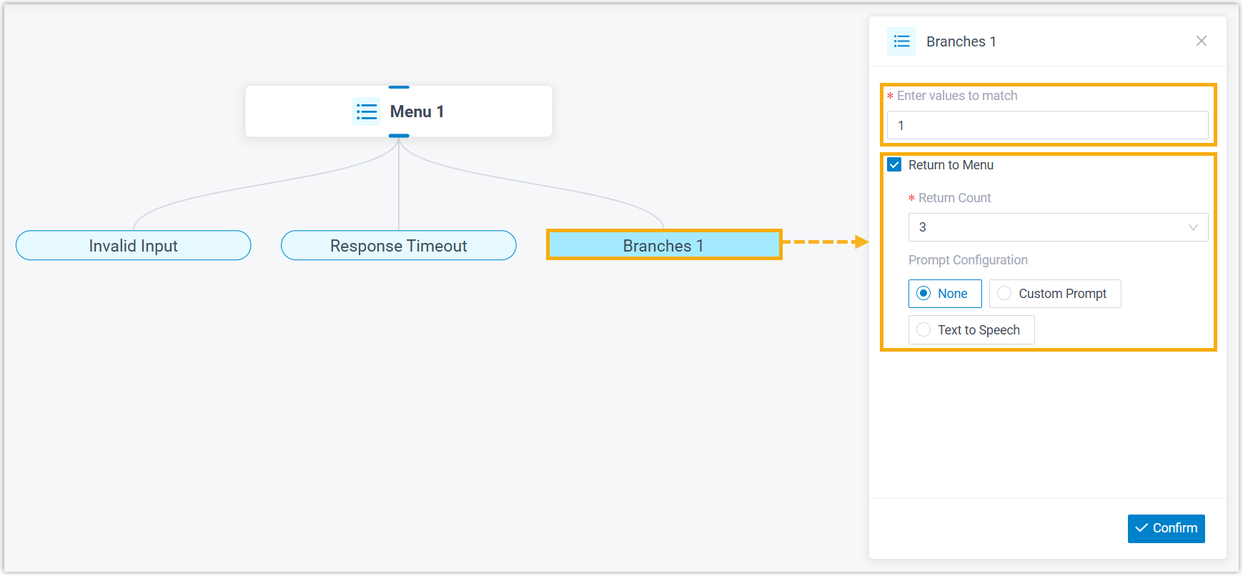
Task: Click the top connector handle of Menu 1
Action: (x=399, y=87)
